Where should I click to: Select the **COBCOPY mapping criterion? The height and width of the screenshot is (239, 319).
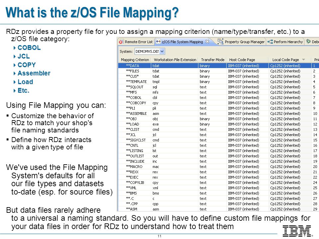tap(136, 103)
